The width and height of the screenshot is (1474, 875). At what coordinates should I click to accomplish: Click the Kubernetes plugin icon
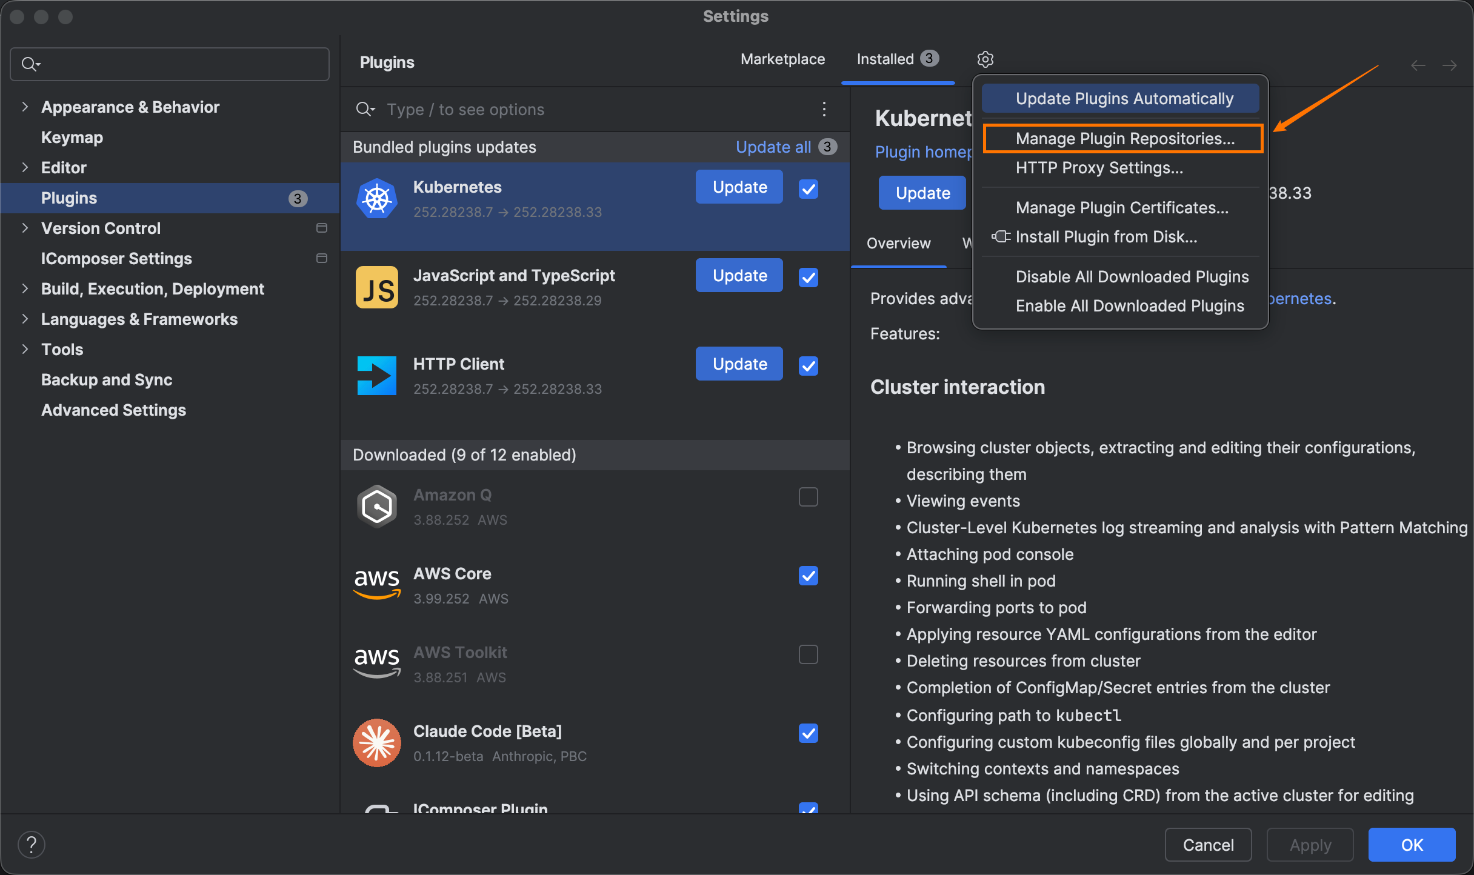click(x=376, y=199)
